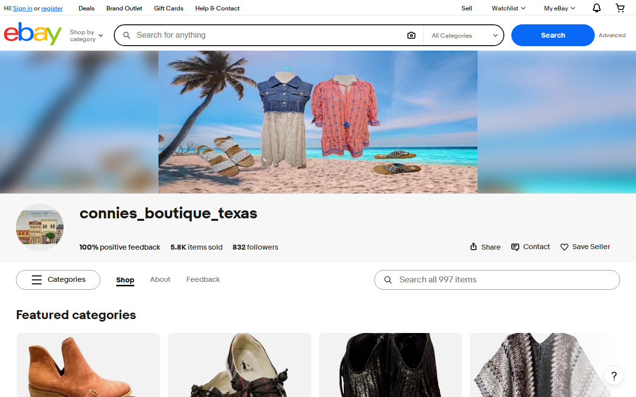Open the plaid slip-on shoe category card
Screen dimensions: 636x397
[239, 365]
